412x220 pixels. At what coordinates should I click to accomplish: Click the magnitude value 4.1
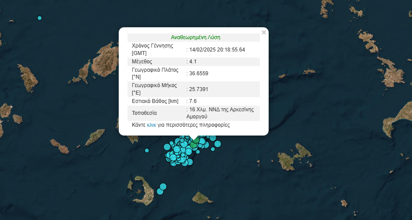(x=193, y=61)
